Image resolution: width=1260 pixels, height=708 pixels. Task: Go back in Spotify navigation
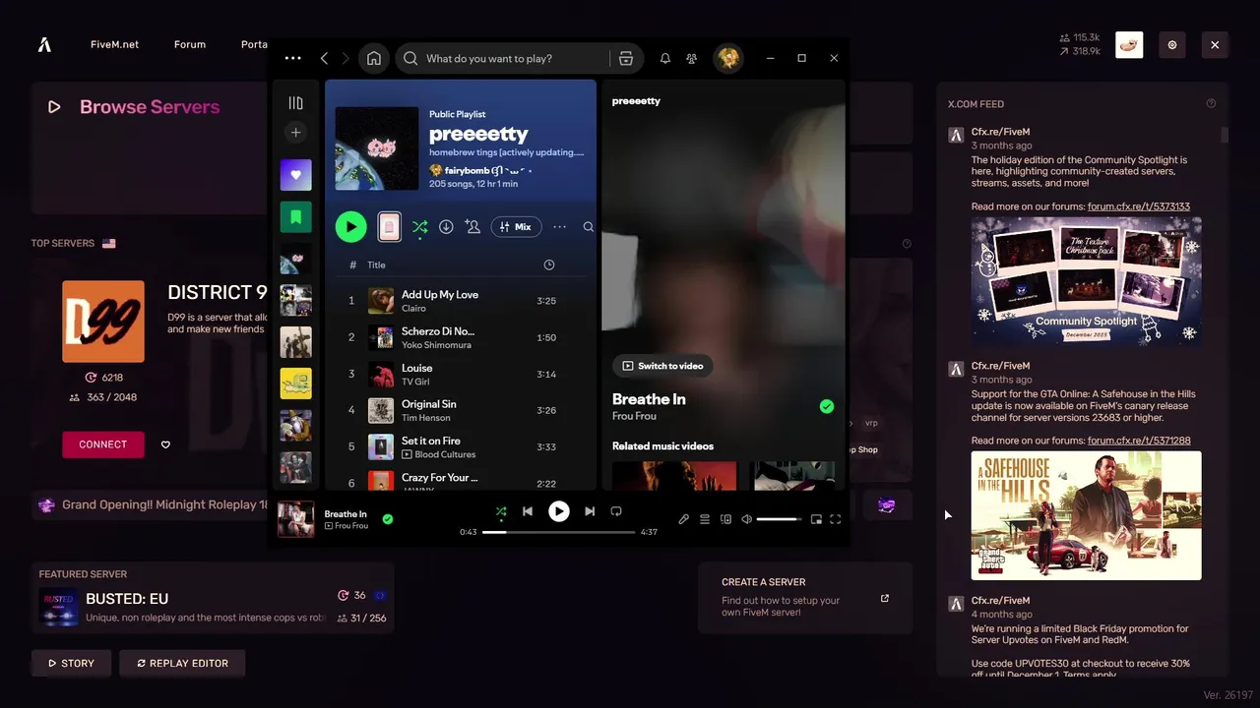click(x=324, y=58)
